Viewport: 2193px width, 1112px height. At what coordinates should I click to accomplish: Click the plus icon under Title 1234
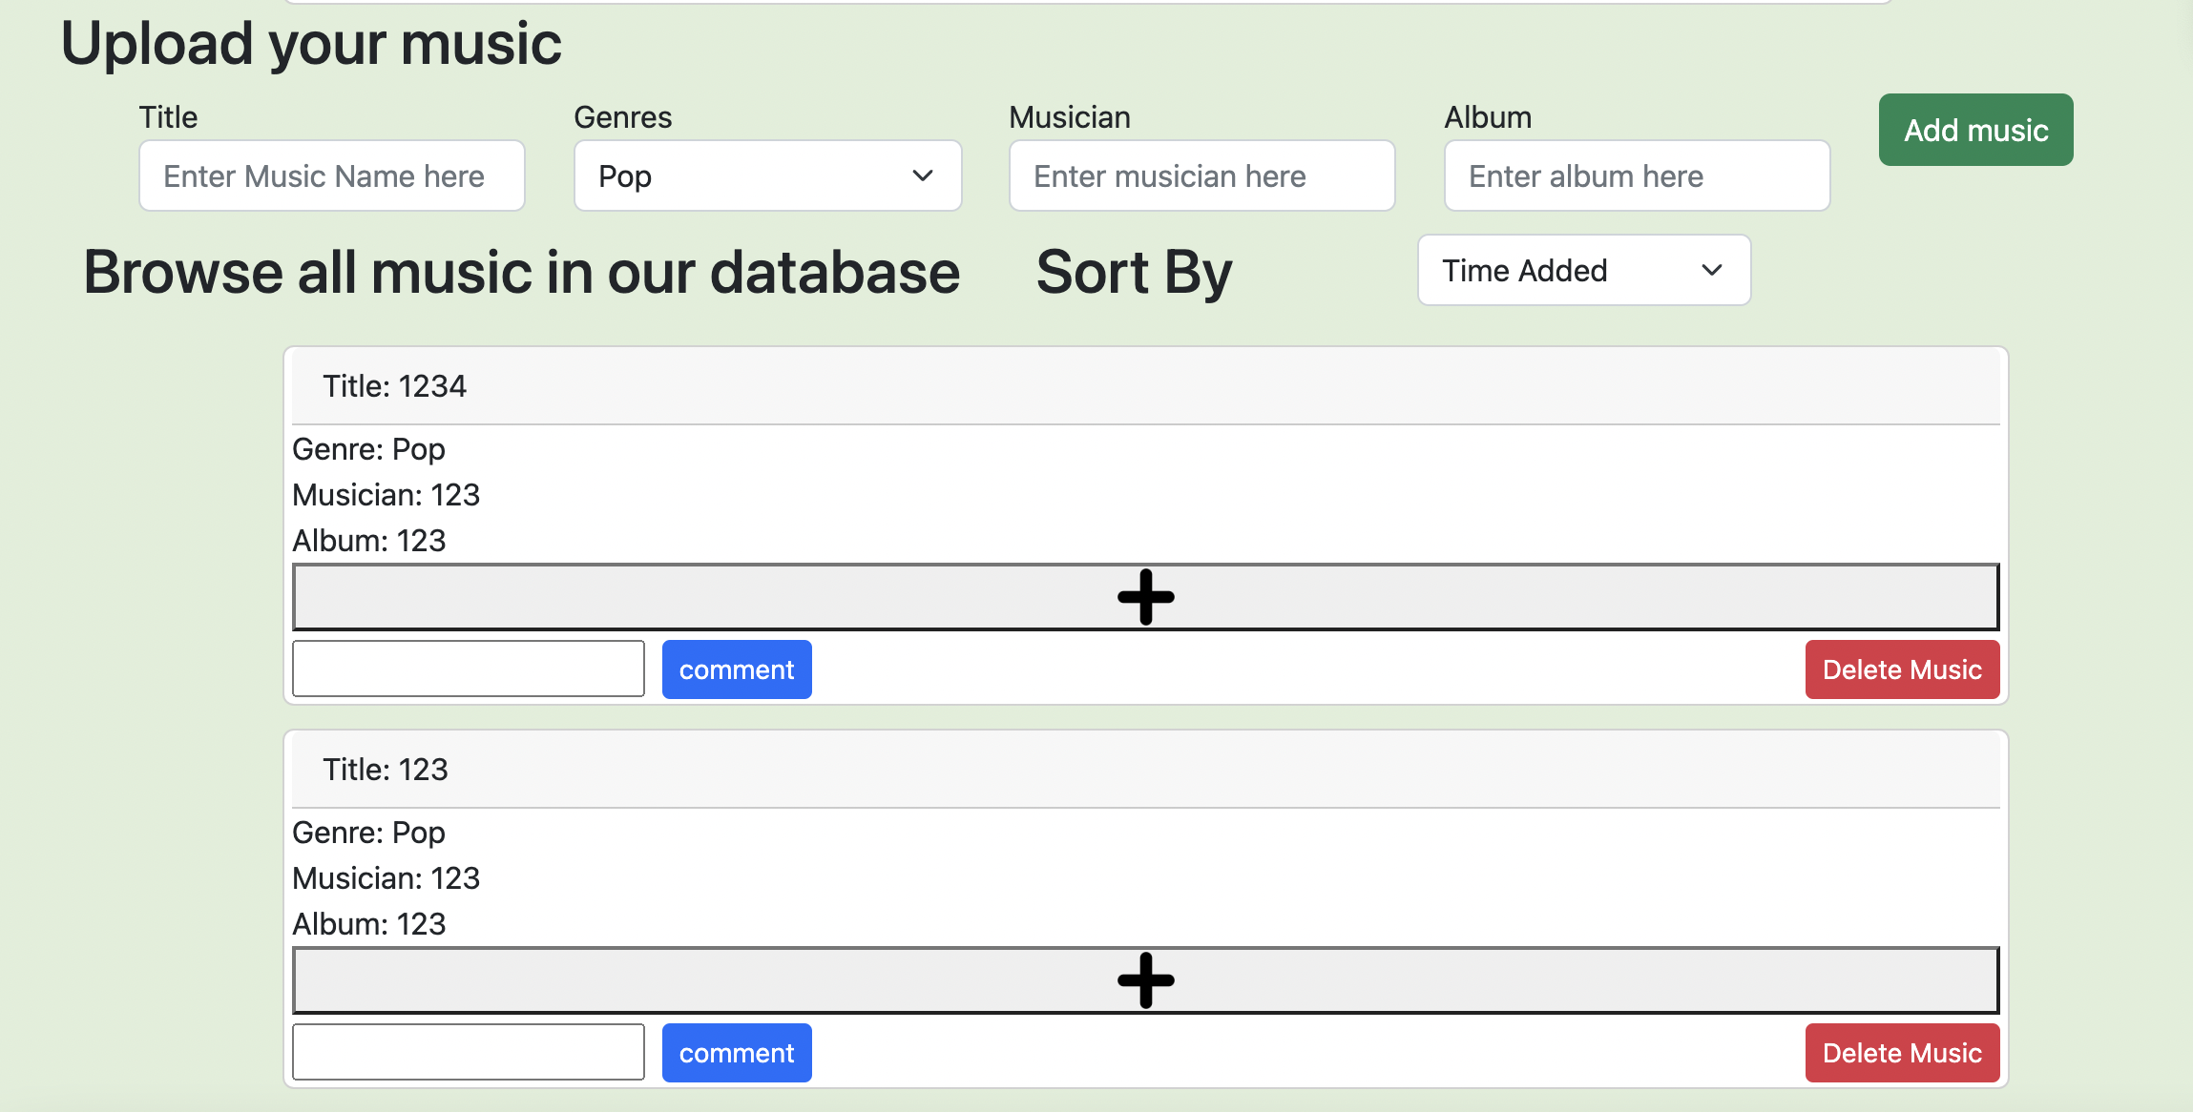pos(1145,597)
